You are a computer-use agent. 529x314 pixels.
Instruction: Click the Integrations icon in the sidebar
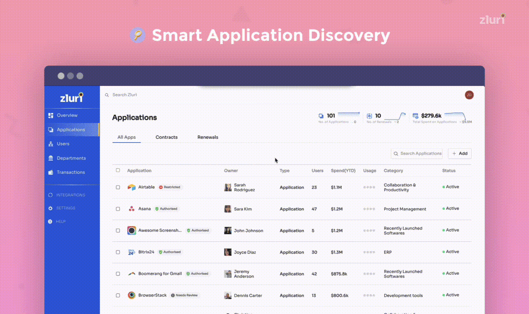coord(50,195)
